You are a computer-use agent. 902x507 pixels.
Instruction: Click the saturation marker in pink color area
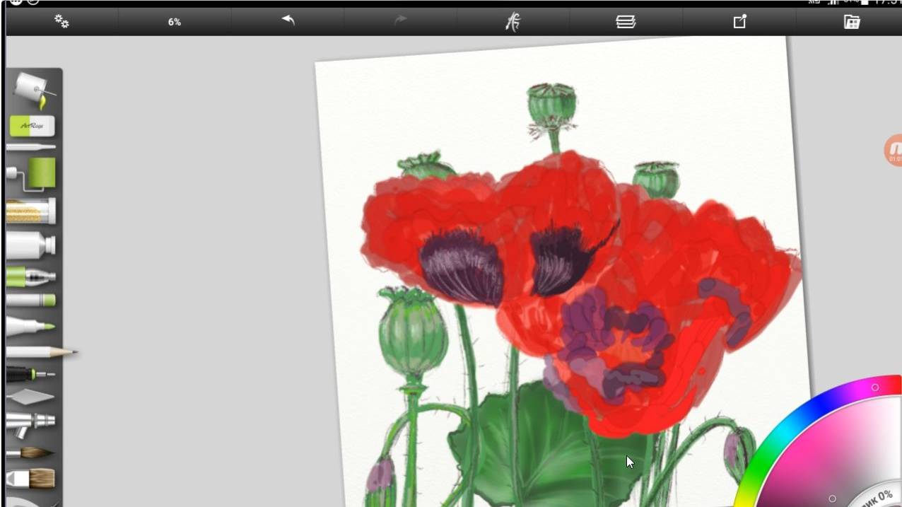click(x=832, y=499)
